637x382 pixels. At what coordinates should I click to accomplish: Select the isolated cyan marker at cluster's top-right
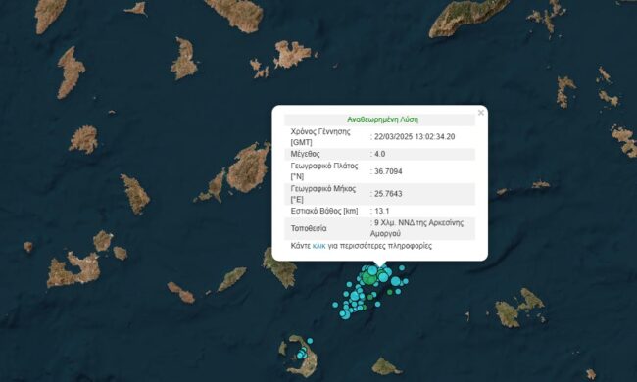[x=402, y=268]
